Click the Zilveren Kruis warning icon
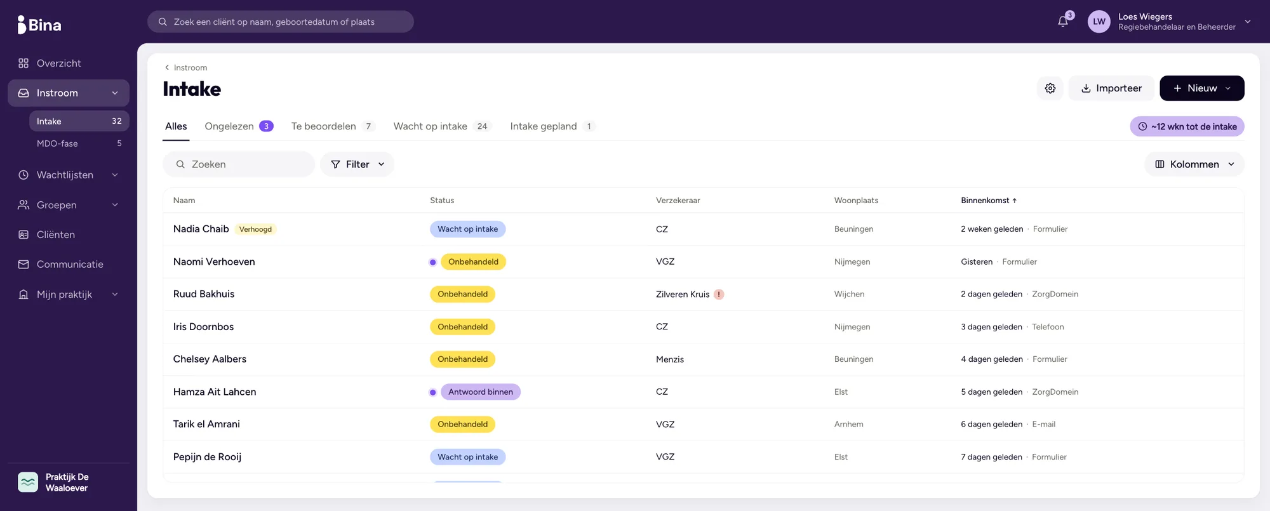The width and height of the screenshot is (1270, 511). 719,295
